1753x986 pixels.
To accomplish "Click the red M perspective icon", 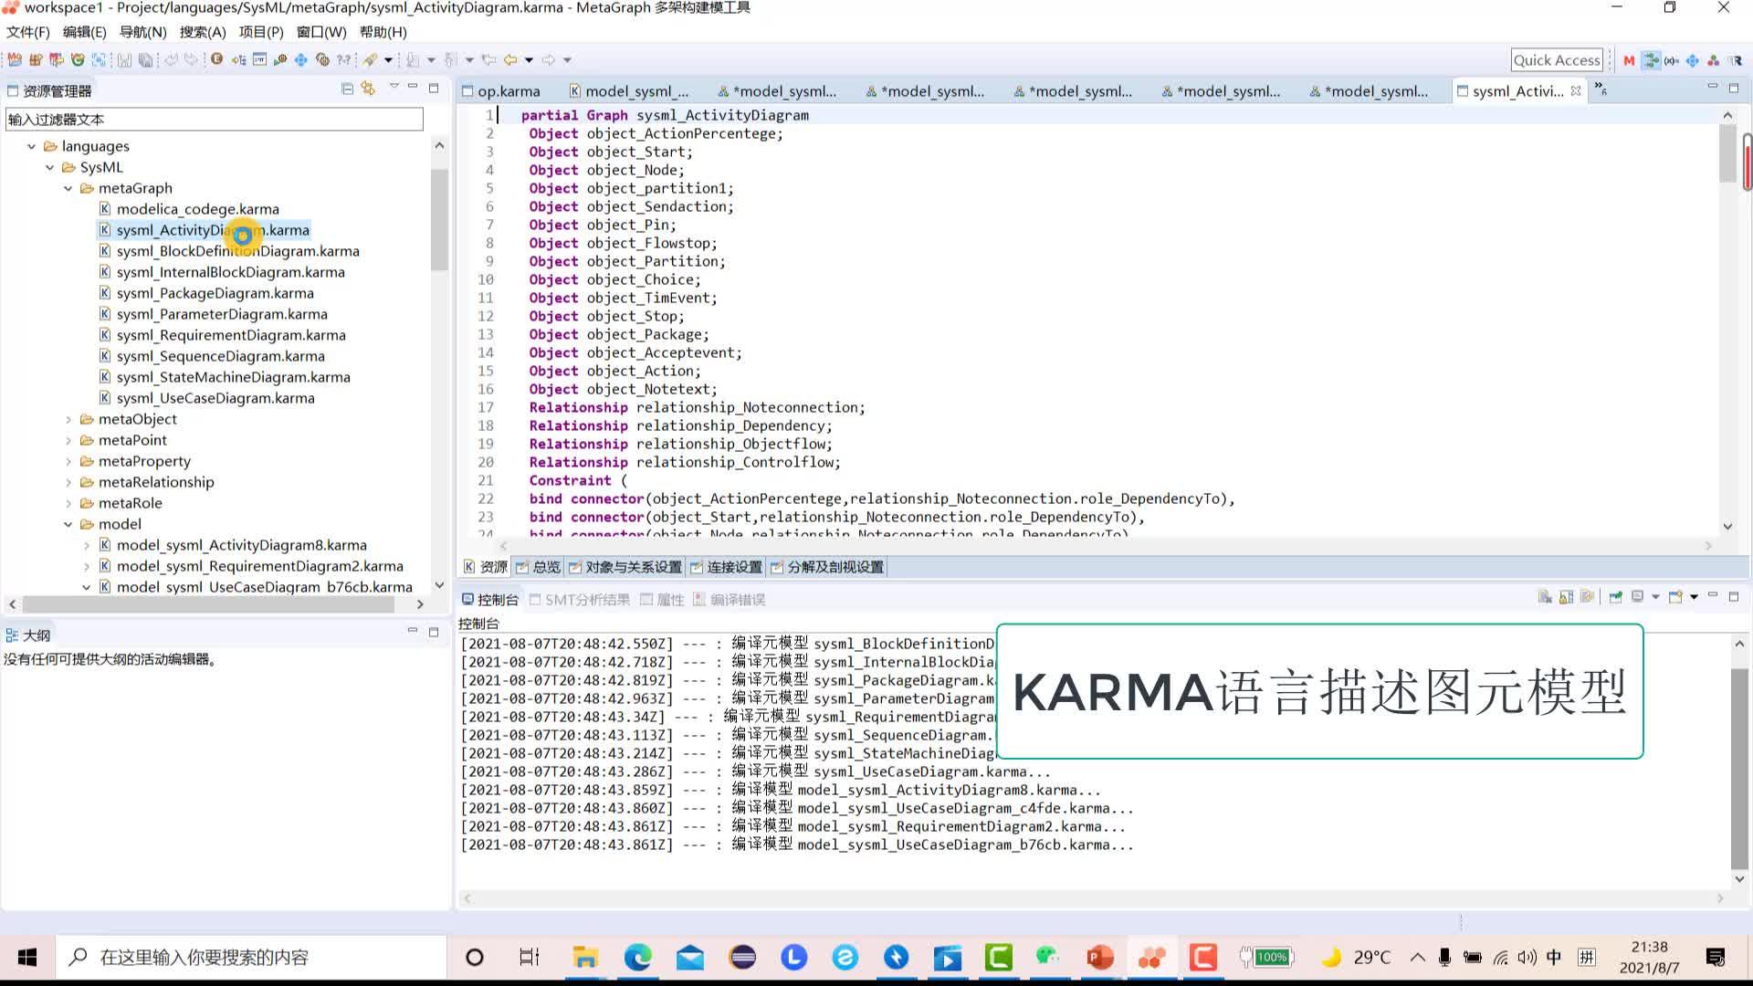I will click(1629, 60).
